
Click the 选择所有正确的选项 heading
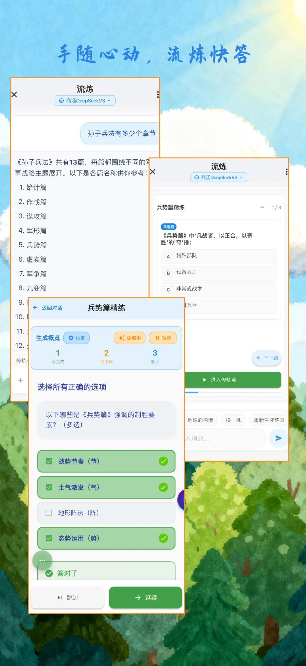(72, 387)
